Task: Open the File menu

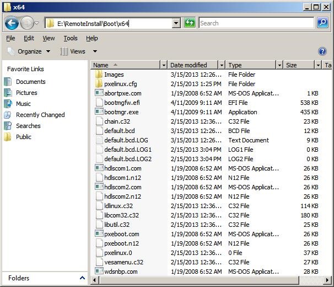Action: click(x=10, y=38)
